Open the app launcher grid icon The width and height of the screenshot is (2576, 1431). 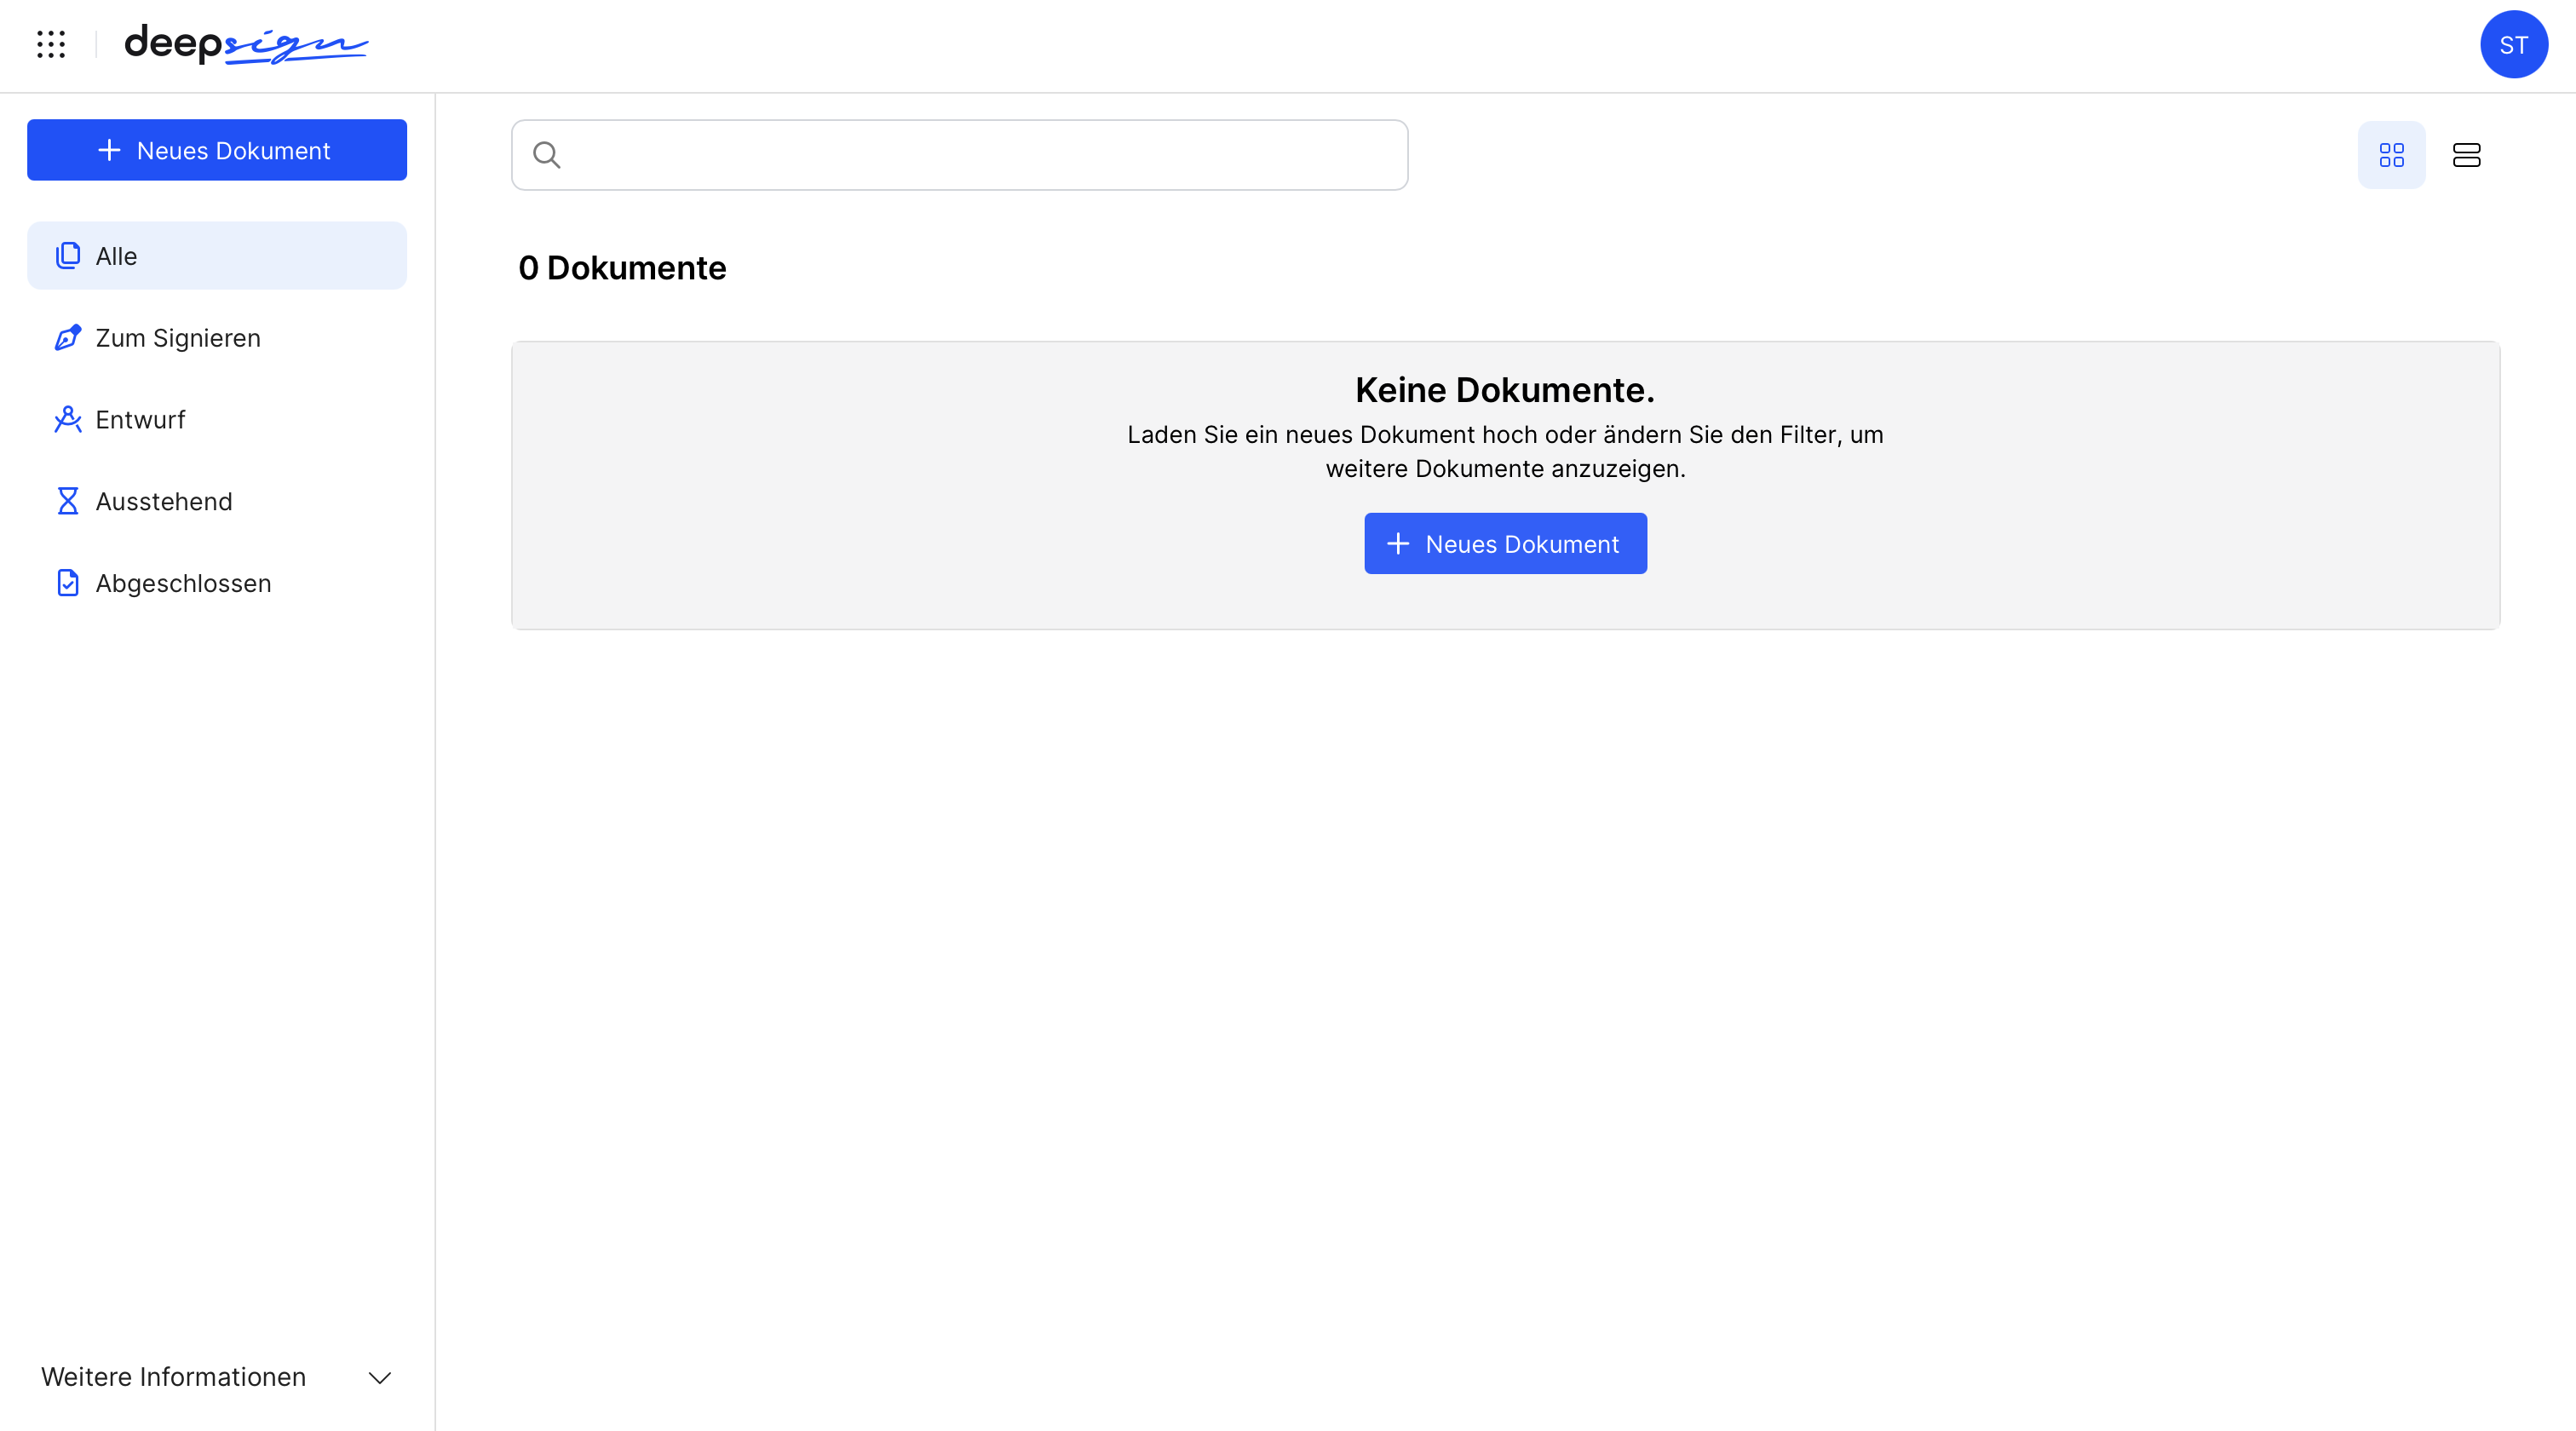(51, 44)
